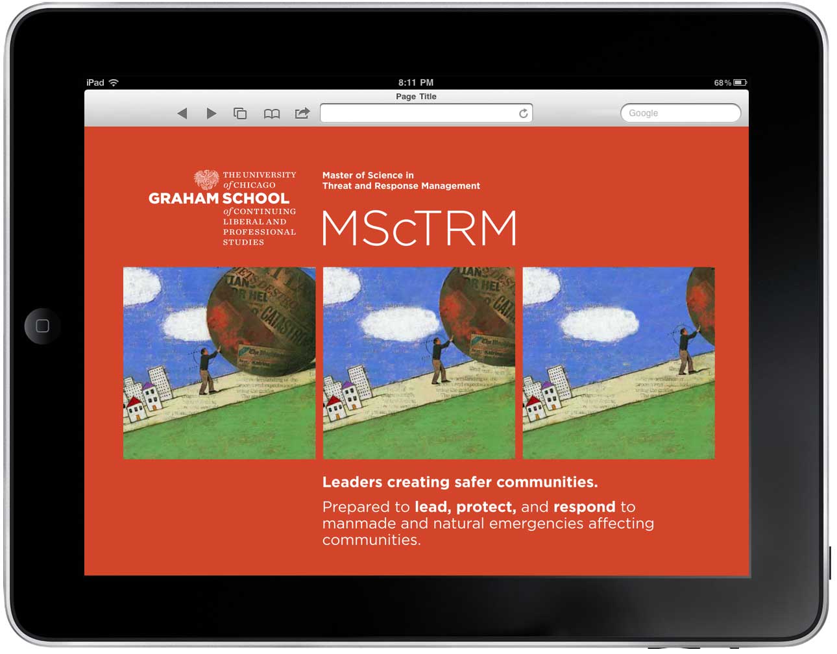This screenshot has height=654, width=837.
Task: Open the bookmarks book icon
Action: tap(272, 114)
